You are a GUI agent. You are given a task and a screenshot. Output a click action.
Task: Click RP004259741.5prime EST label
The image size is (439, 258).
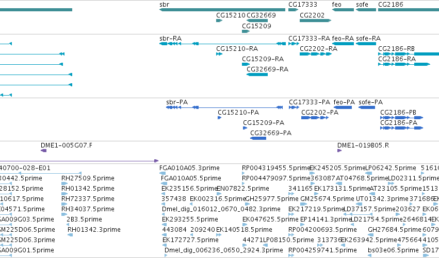pos(322,250)
